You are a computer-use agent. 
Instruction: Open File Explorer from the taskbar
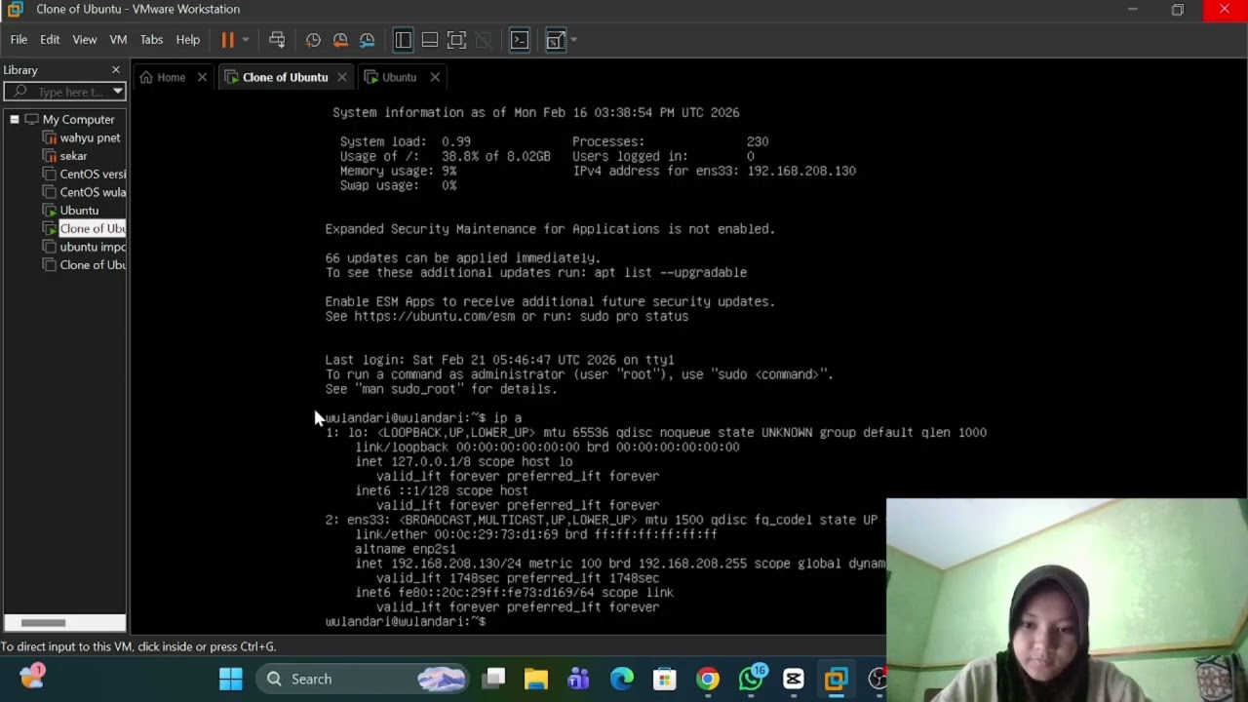click(536, 679)
